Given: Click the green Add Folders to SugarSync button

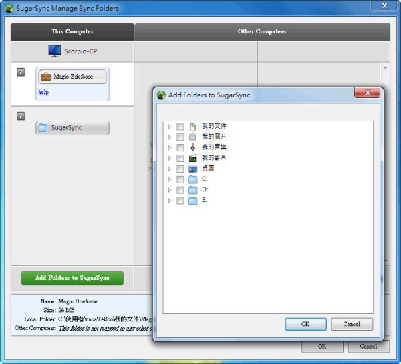Looking at the screenshot, I should tap(72, 278).
